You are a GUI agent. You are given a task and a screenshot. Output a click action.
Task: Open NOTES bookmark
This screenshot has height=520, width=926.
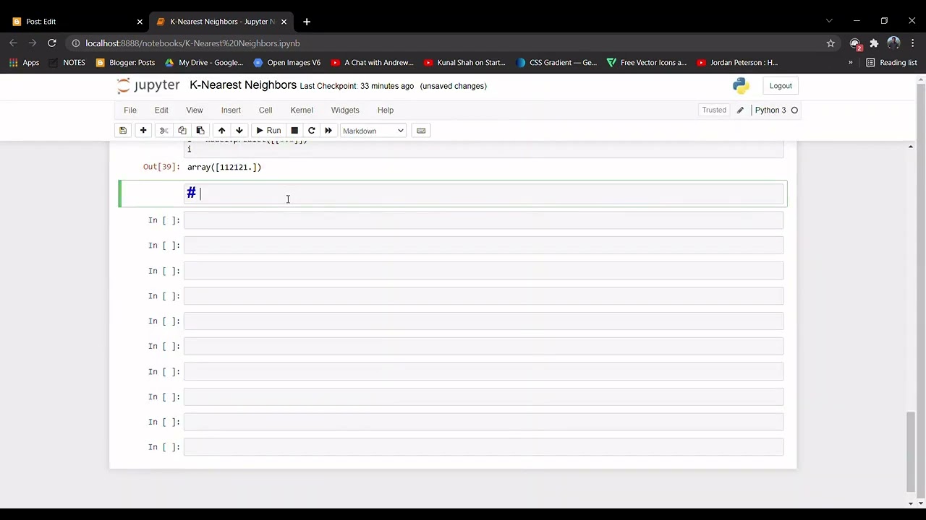pyautogui.click(x=67, y=63)
